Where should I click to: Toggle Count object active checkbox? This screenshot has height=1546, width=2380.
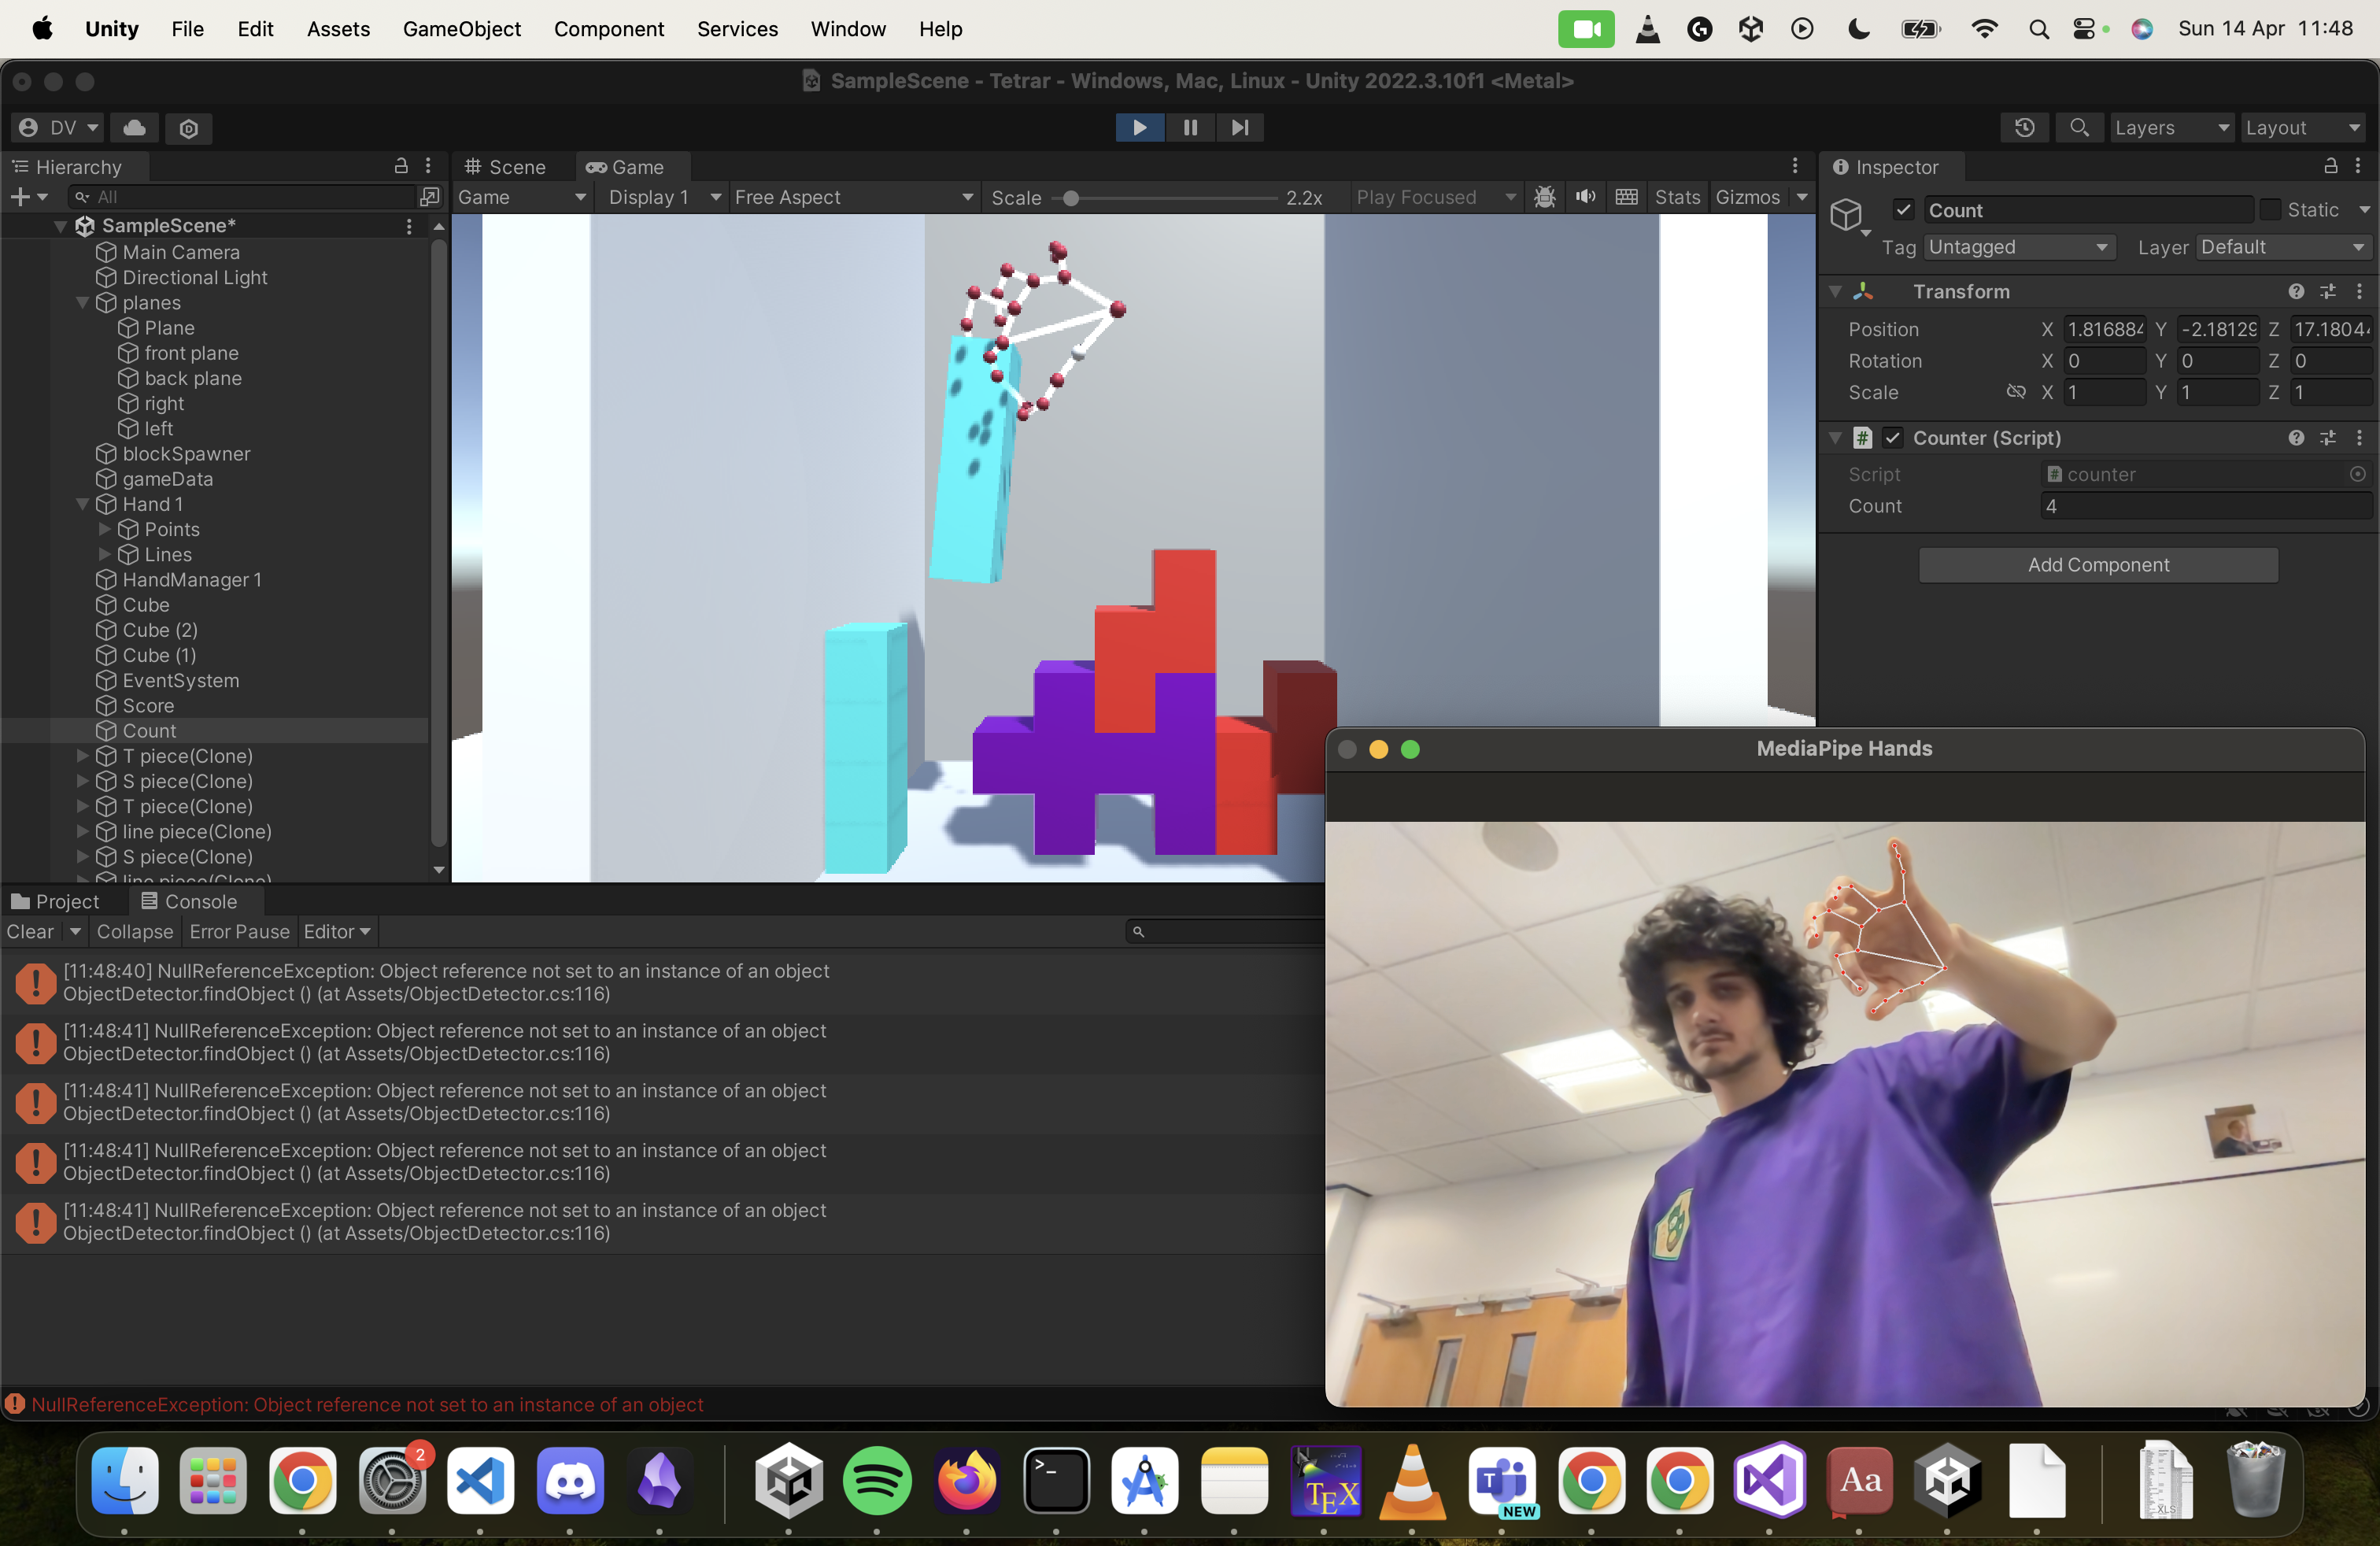(x=1903, y=210)
